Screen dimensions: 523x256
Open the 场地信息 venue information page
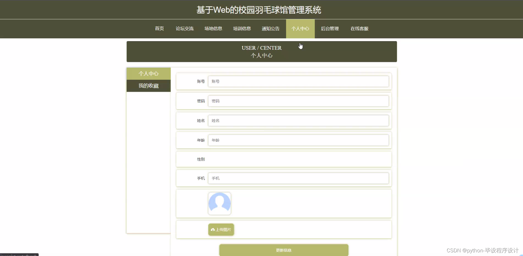[x=213, y=28]
